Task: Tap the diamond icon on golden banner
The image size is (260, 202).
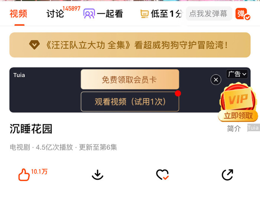Action: click(34, 45)
